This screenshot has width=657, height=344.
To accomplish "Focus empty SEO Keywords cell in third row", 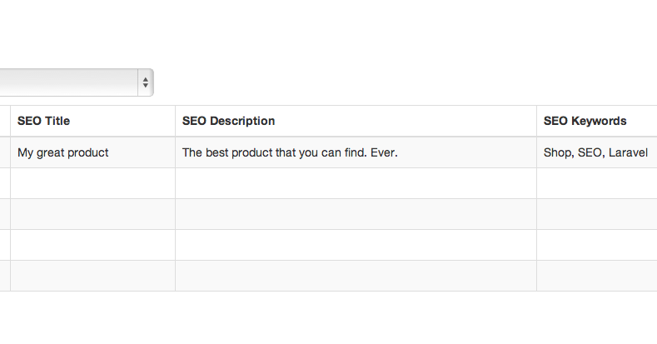I will (x=596, y=214).
